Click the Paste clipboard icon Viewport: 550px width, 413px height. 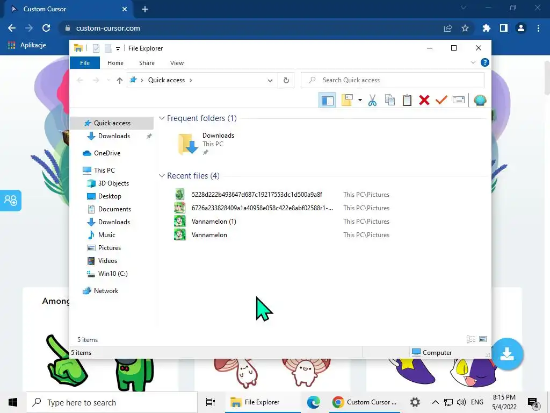(407, 101)
